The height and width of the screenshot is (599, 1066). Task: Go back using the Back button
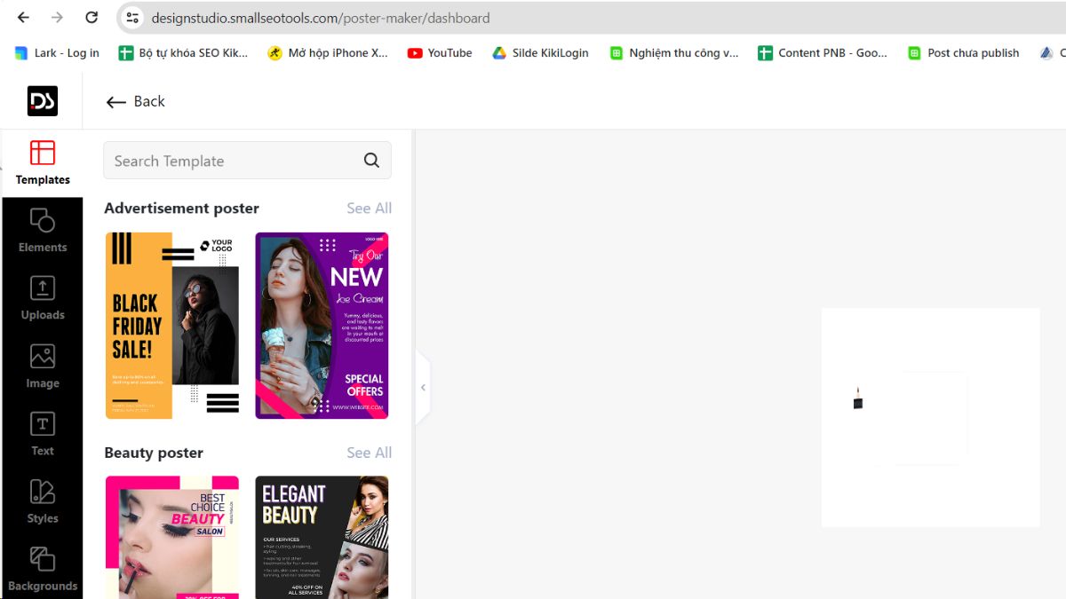tap(136, 101)
